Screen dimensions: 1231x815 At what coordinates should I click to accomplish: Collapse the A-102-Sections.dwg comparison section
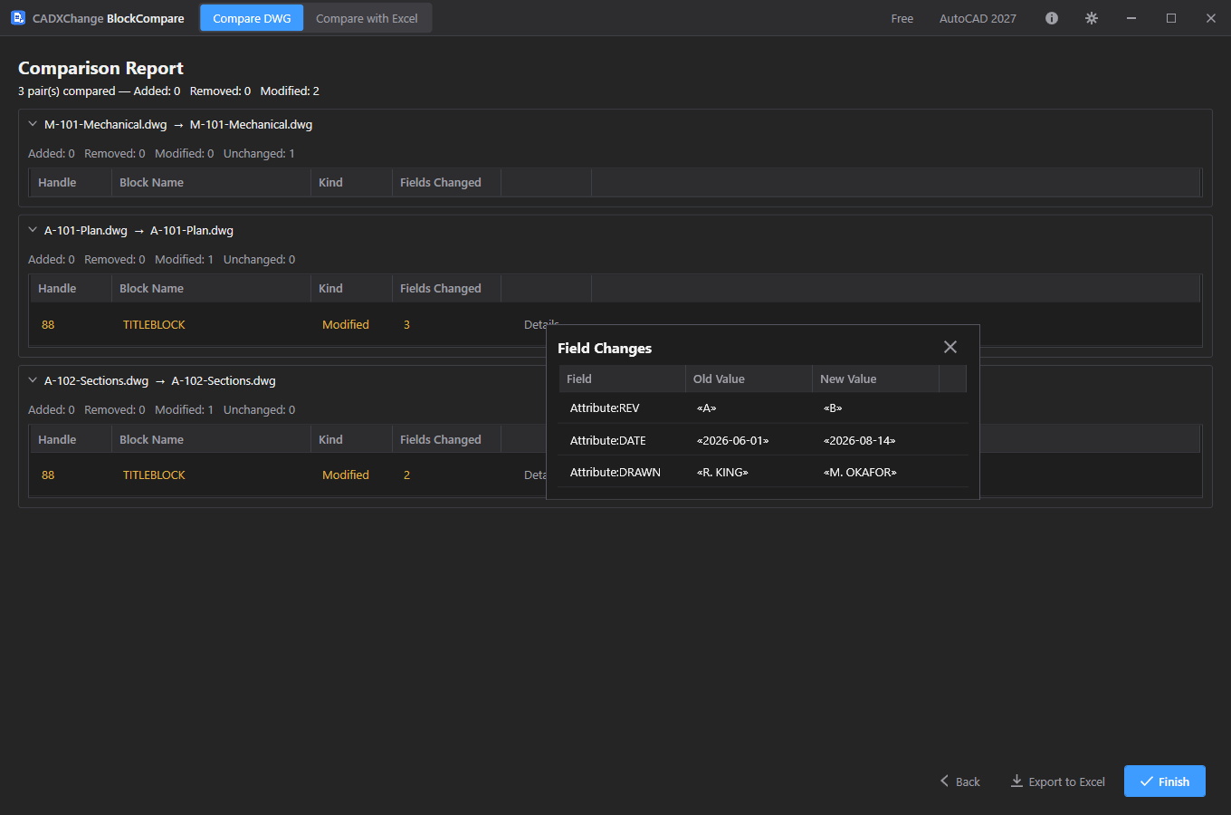33,380
